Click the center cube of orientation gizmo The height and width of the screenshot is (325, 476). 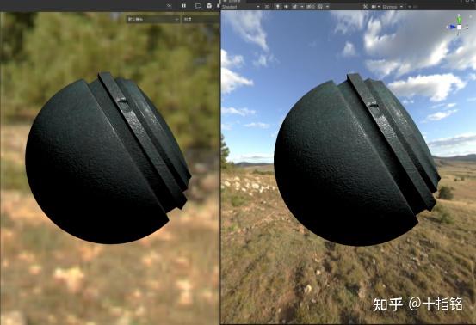[x=460, y=27]
